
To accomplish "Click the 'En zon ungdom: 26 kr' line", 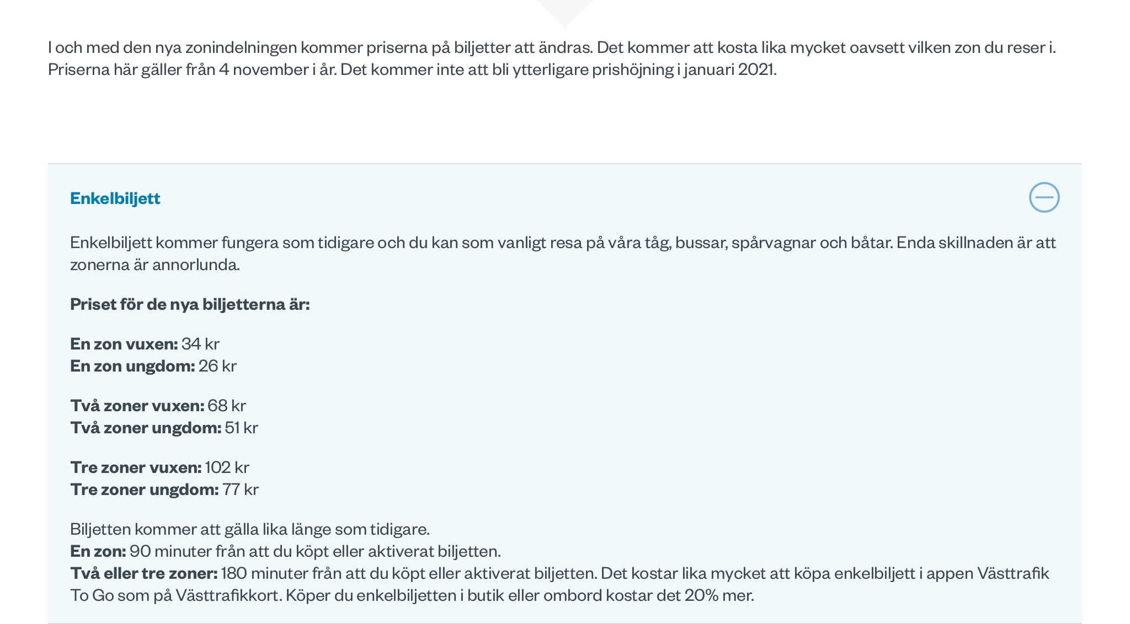I will click(153, 366).
